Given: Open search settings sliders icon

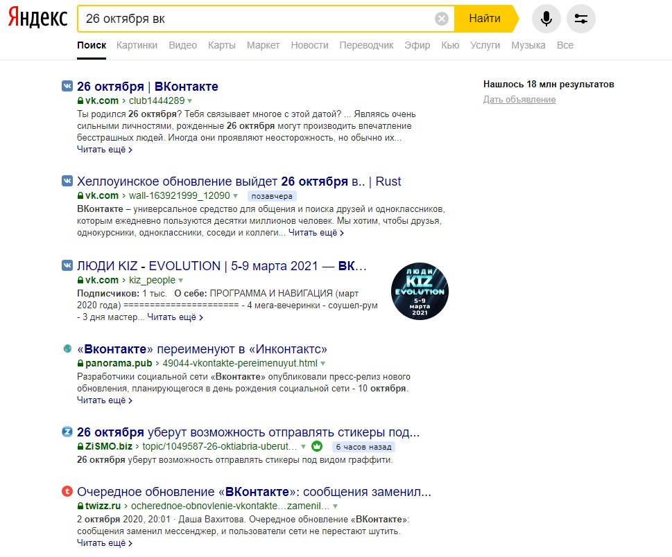Looking at the screenshot, I should pos(580,19).
